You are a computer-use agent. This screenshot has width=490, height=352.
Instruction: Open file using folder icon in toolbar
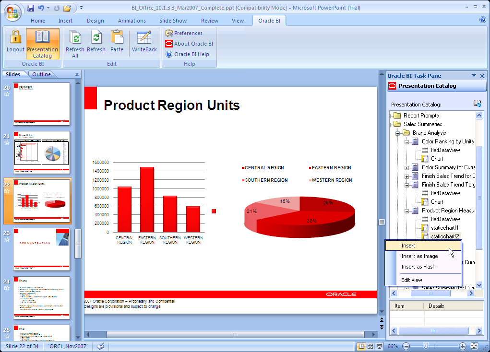tap(67, 8)
